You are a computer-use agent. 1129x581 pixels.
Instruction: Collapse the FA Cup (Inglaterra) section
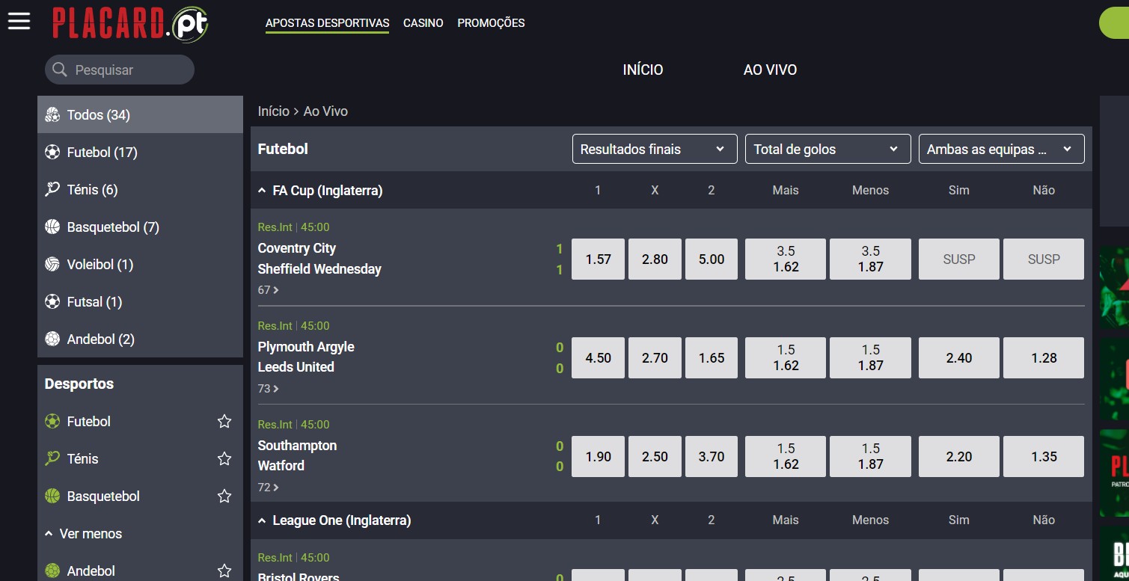(x=262, y=191)
